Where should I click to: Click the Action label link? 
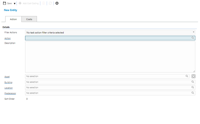pyautogui.click(x=8, y=38)
